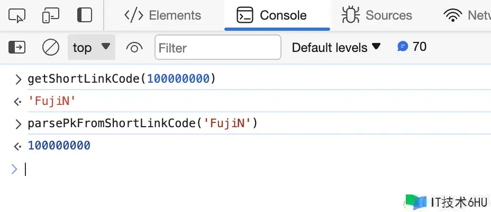The height and width of the screenshot is (212, 491).
Task: Clear the console output
Action: 51,48
